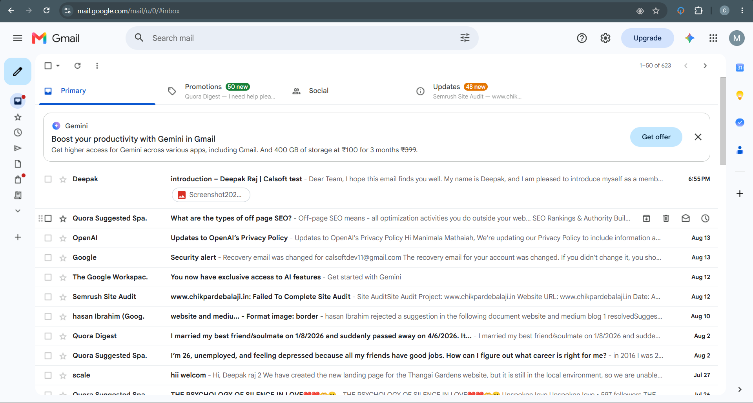
Task: Open Settings gear icon
Action: click(605, 38)
